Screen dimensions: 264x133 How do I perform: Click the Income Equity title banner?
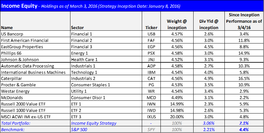pos(132,6)
